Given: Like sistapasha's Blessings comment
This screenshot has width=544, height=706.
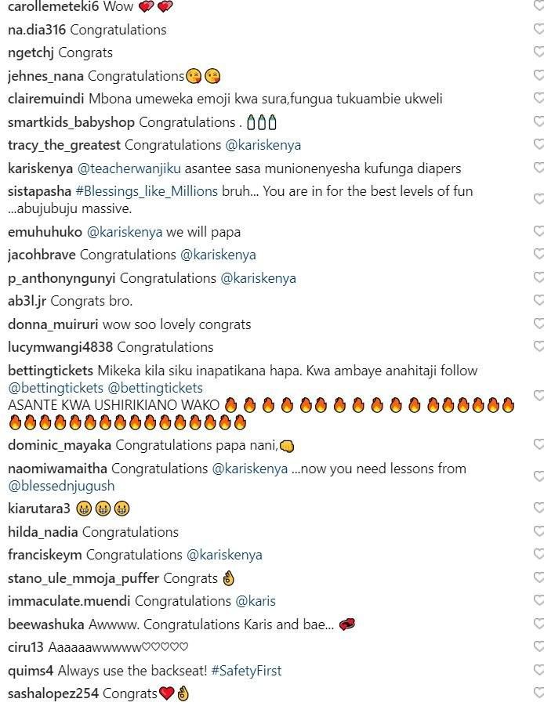Looking at the screenshot, I should point(539,199).
